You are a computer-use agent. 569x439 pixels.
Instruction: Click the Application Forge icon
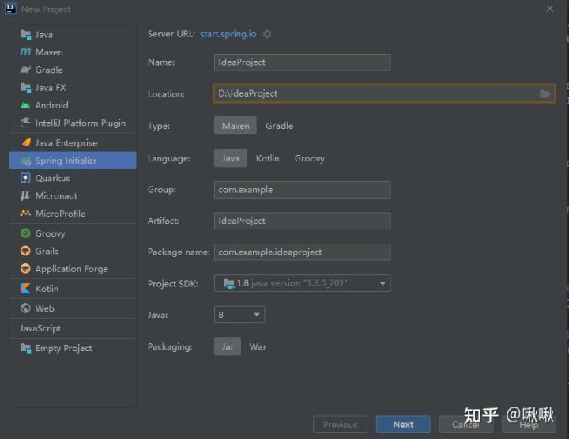coord(25,268)
